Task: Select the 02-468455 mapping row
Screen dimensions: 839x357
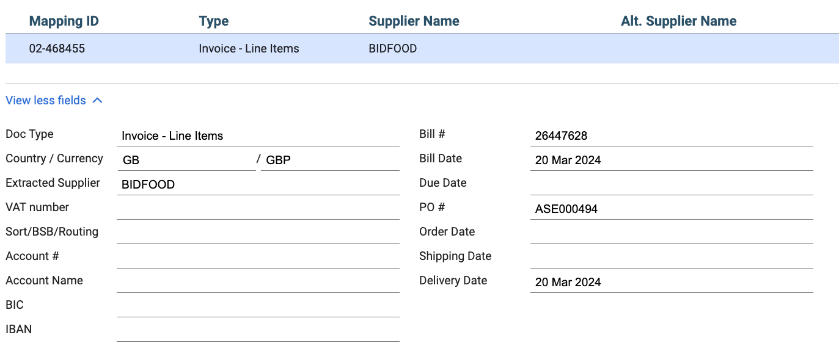Action: coord(422,49)
